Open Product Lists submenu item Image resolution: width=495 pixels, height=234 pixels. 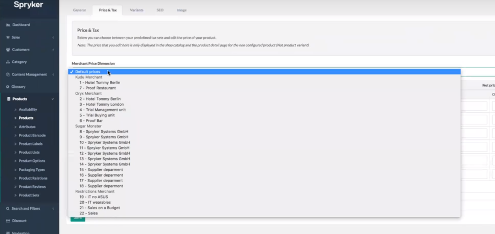(29, 152)
